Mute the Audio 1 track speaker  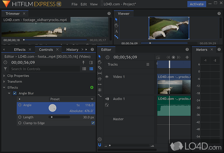click(x=107, y=99)
